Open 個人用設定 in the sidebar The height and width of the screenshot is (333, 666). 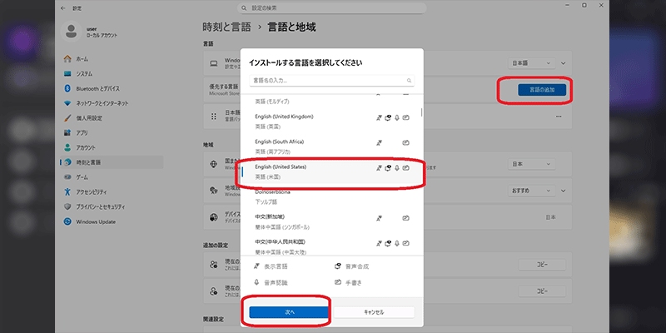click(x=112, y=118)
